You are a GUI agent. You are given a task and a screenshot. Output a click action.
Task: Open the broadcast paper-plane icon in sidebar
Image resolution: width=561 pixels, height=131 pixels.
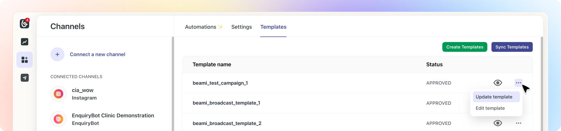(25, 78)
